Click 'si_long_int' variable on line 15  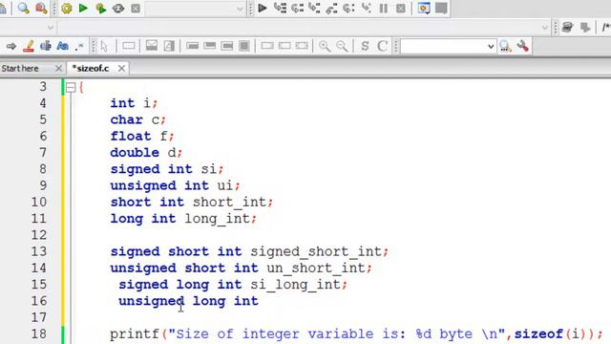[x=295, y=285]
